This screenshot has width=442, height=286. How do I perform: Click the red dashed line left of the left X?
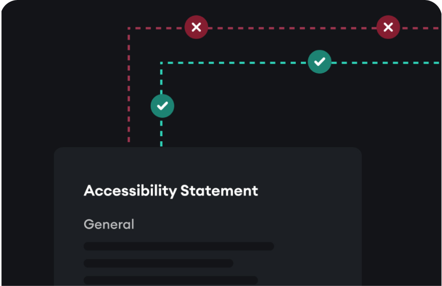coord(157,28)
